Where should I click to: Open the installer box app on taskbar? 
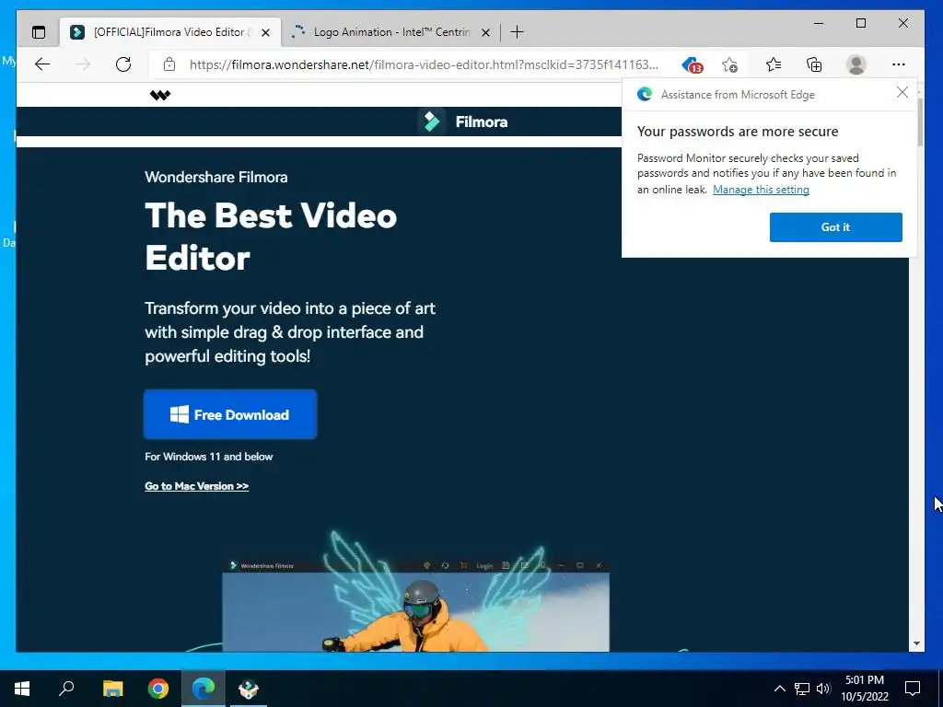point(249,689)
